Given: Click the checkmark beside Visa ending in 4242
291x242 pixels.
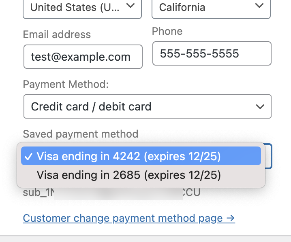Looking at the screenshot, I should pos(28,157).
